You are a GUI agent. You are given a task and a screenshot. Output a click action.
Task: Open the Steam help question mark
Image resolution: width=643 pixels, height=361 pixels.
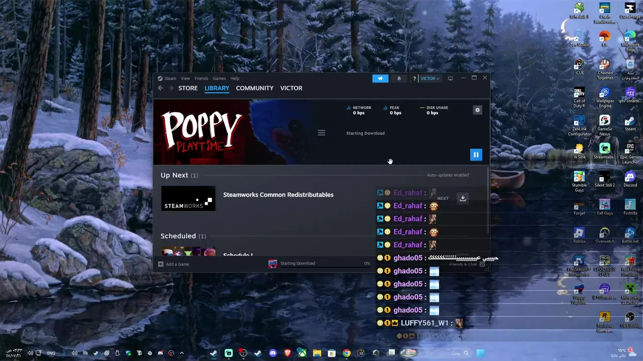point(414,79)
